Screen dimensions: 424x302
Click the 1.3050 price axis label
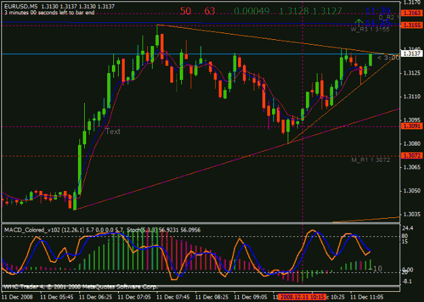coord(412,191)
